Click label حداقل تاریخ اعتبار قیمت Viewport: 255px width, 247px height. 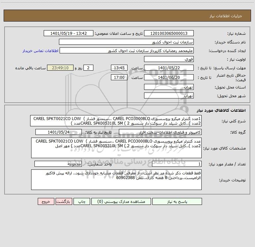point(231,78)
